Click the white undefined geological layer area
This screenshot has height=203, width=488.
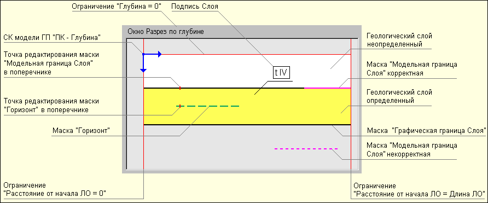247,71
